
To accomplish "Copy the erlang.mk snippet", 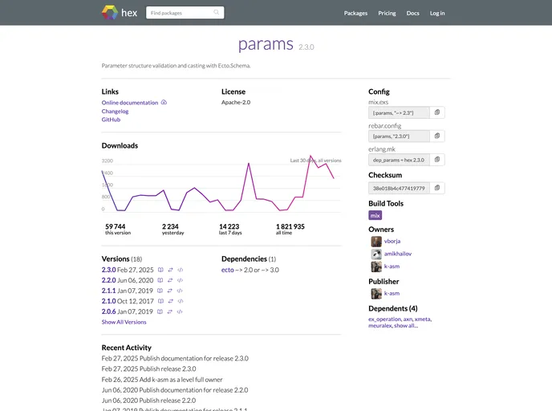I will point(437,160).
